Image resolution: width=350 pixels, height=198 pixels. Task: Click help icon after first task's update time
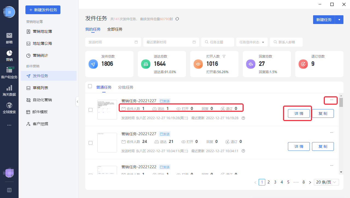(243, 118)
